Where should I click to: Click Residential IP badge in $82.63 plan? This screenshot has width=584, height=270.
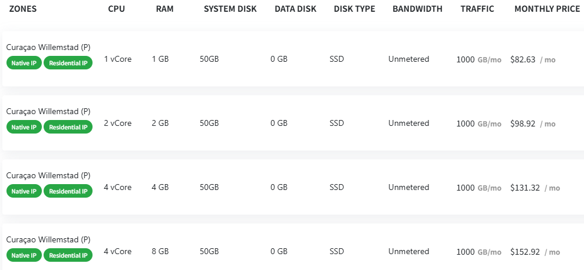pos(68,63)
